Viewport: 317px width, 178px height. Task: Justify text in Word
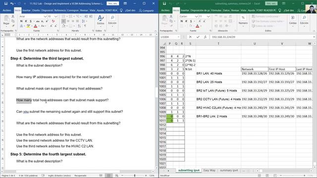pos(77,21)
